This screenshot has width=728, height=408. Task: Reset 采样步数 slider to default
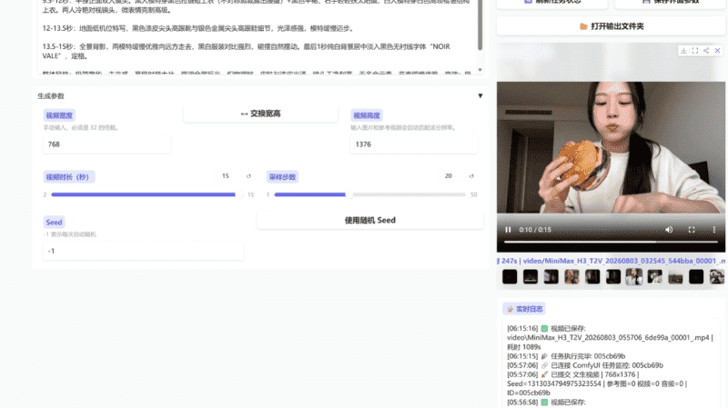click(x=471, y=176)
